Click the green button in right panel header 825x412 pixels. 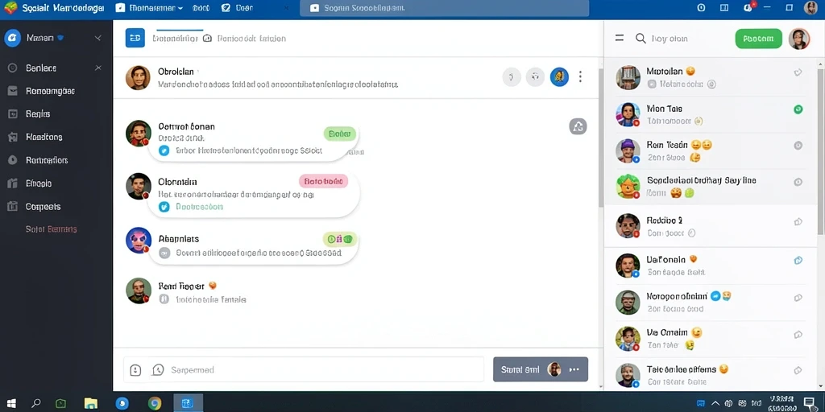tap(758, 39)
